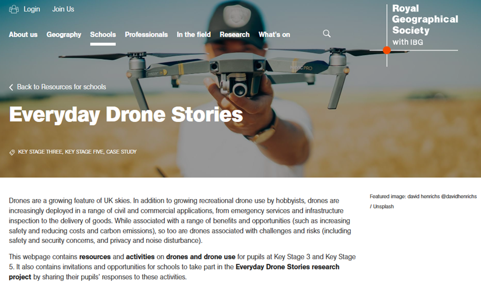Screen dimensions: 481x287
Task: Click the Everyday Drone Stories heading
Action: (x=126, y=115)
